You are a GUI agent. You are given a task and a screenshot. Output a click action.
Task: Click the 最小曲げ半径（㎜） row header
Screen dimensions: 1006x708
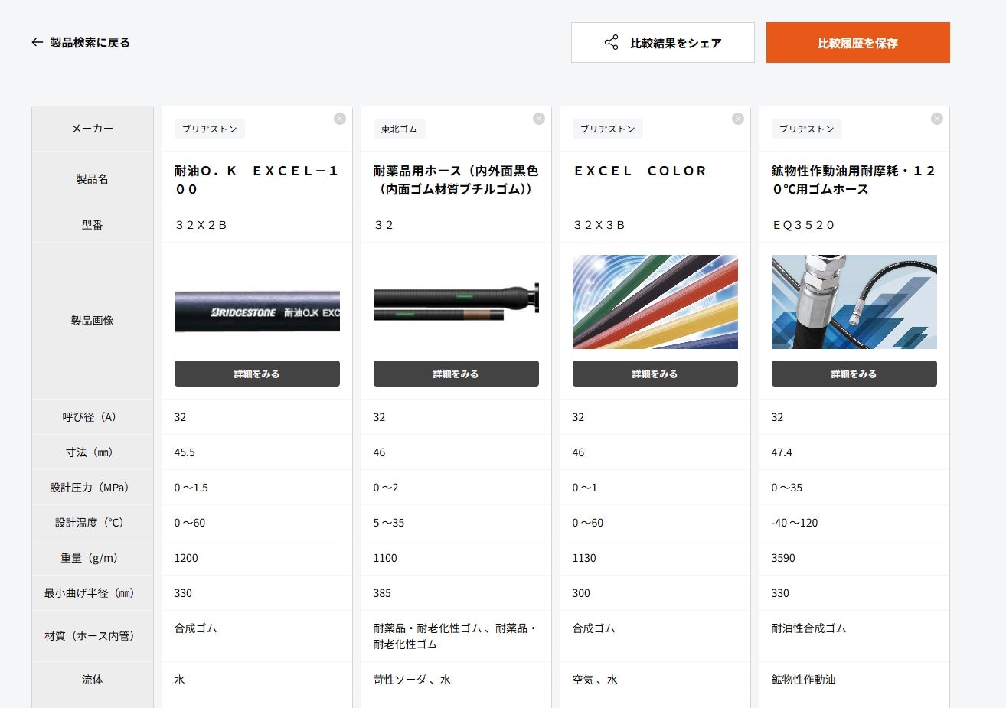[x=93, y=593]
